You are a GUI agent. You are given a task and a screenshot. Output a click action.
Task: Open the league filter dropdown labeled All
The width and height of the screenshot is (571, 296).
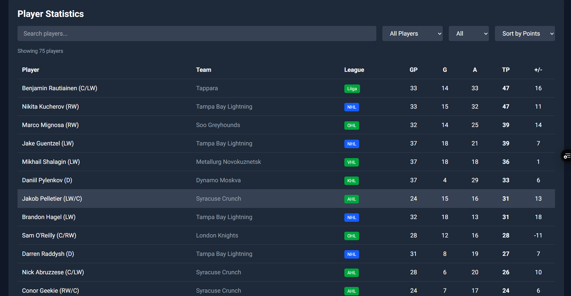468,33
